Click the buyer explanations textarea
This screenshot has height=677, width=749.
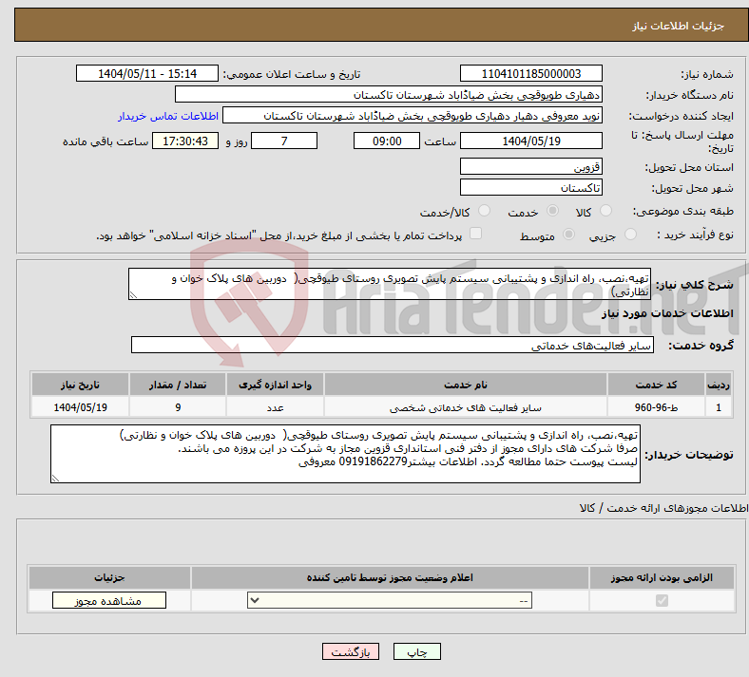pos(345,454)
